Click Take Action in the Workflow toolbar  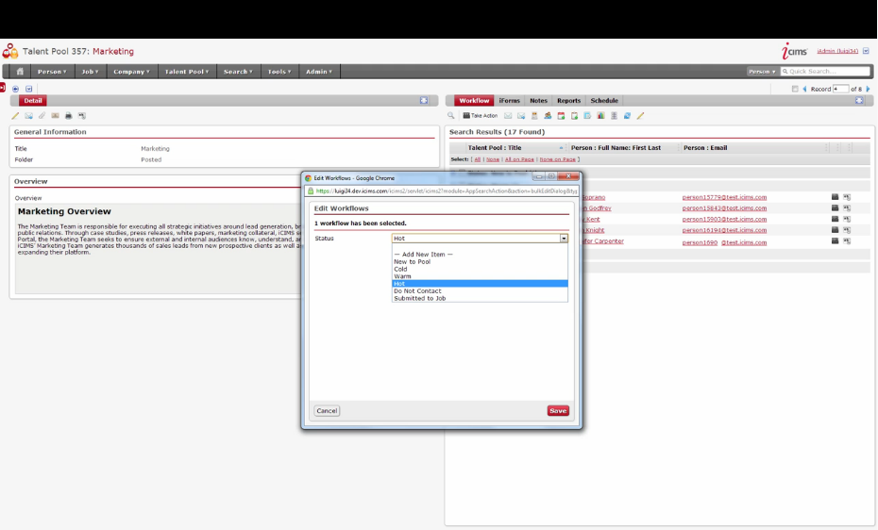481,116
